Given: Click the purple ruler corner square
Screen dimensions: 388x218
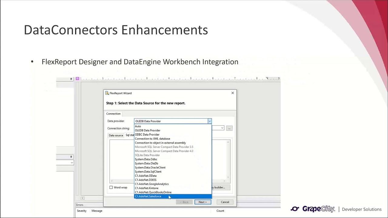Looking at the screenshot, I should (x=77, y=78).
